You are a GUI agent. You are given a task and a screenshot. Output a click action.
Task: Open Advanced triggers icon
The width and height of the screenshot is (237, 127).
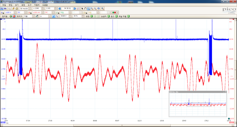(37, 16)
